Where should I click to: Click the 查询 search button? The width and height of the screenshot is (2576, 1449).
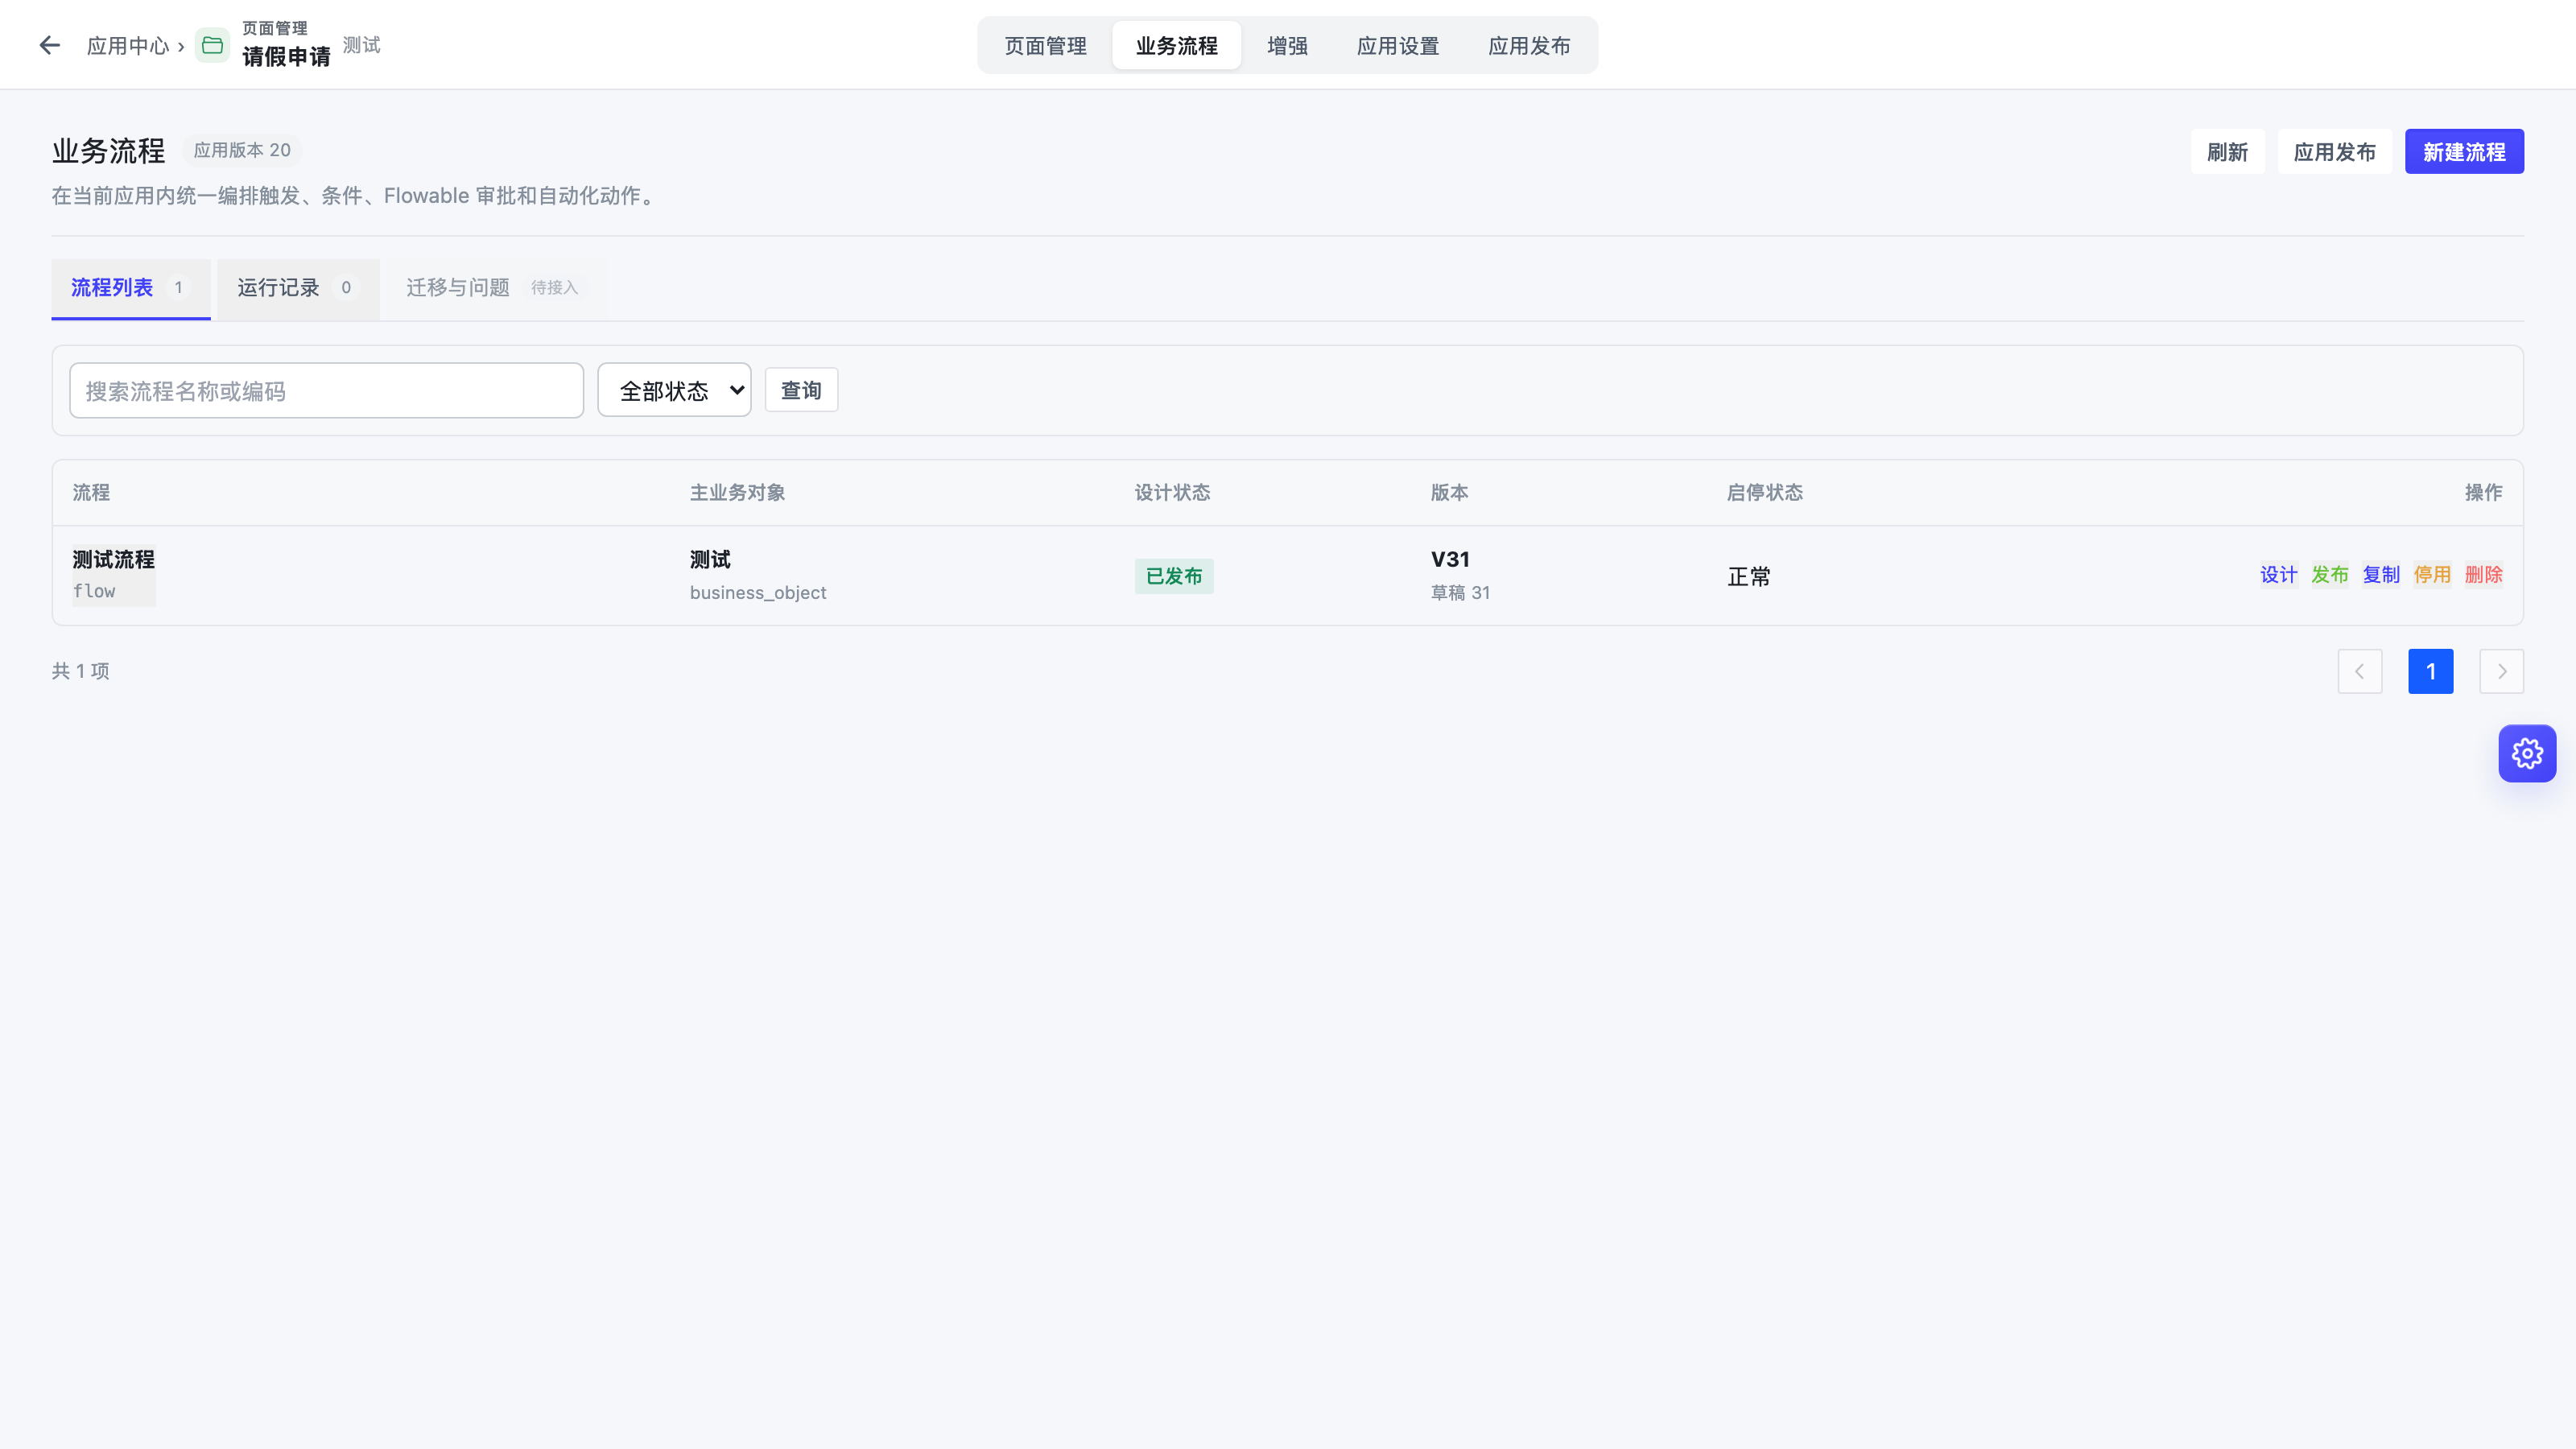click(801, 390)
